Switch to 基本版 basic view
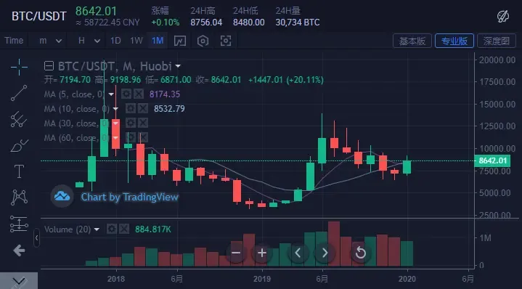This screenshot has width=522, height=289. click(412, 41)
